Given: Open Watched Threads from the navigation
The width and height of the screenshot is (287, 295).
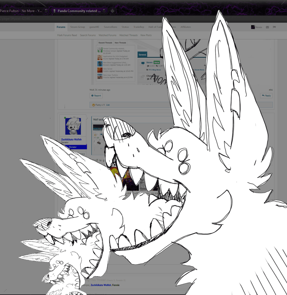Looking at the screenshot, I should coord(128,35).
